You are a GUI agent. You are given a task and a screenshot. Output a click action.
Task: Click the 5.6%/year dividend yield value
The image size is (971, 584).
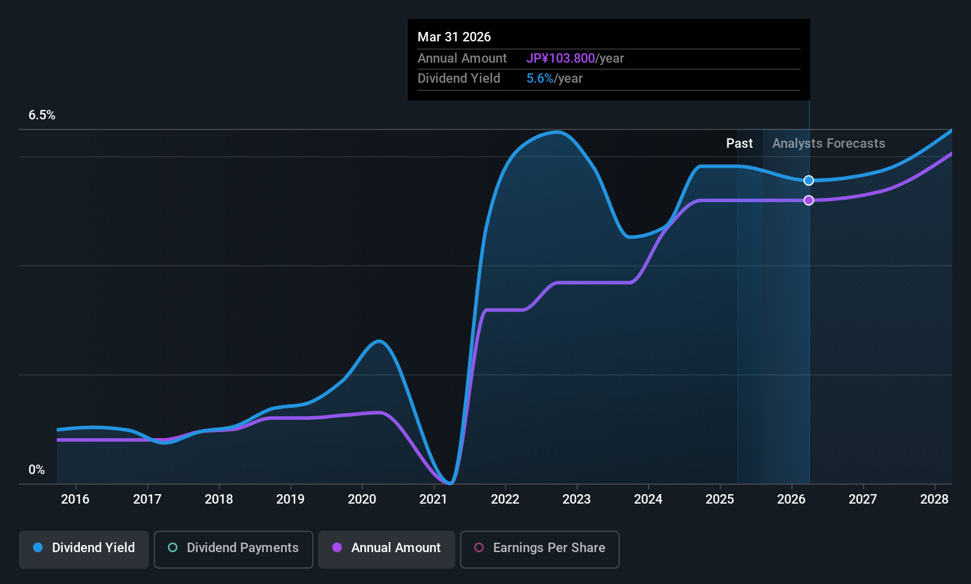555,79
